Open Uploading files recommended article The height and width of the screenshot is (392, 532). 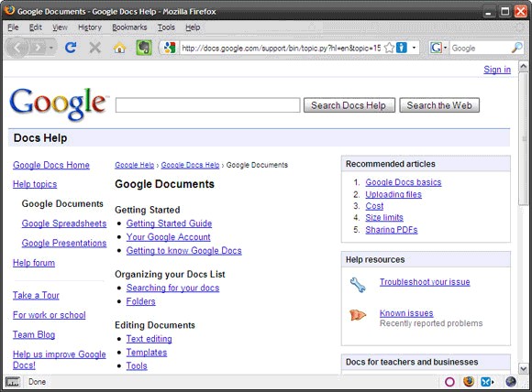click(x=393, y=194)
